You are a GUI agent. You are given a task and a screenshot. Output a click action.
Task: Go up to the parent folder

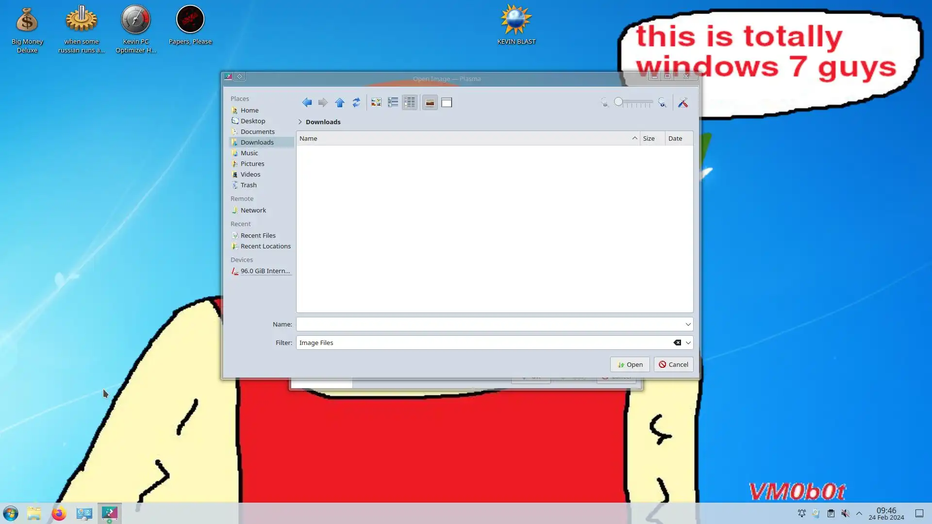pos(340,102)
